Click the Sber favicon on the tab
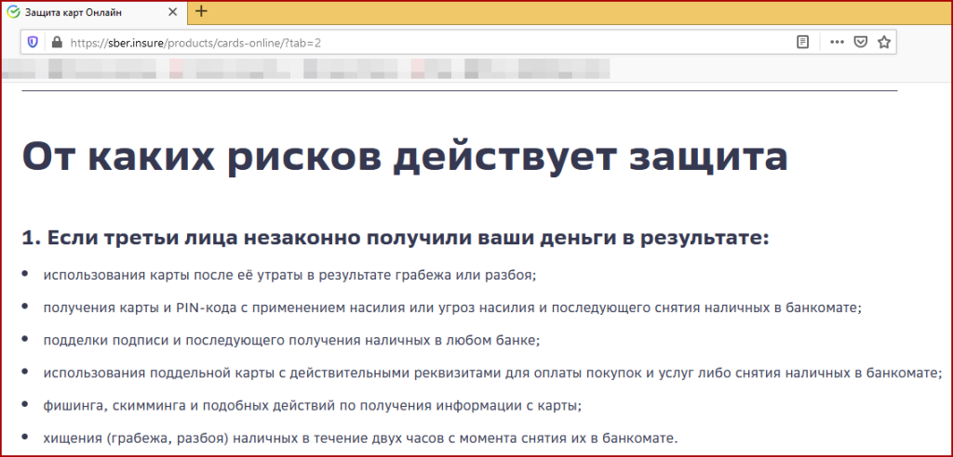Viewport: 953px width, 457px height. 13,11
